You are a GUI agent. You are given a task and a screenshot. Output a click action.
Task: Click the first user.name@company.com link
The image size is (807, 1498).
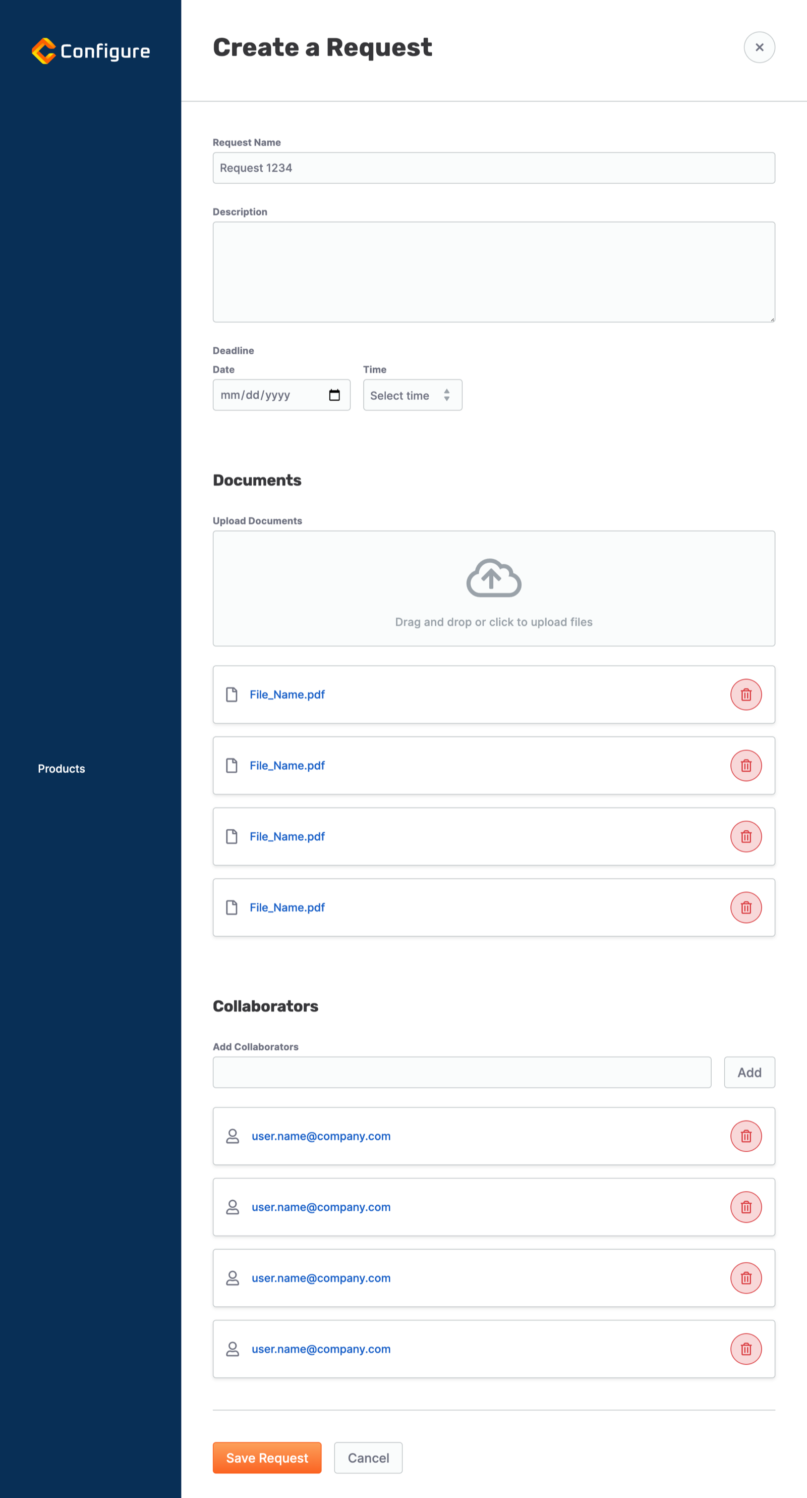[x=321, y=1136]
